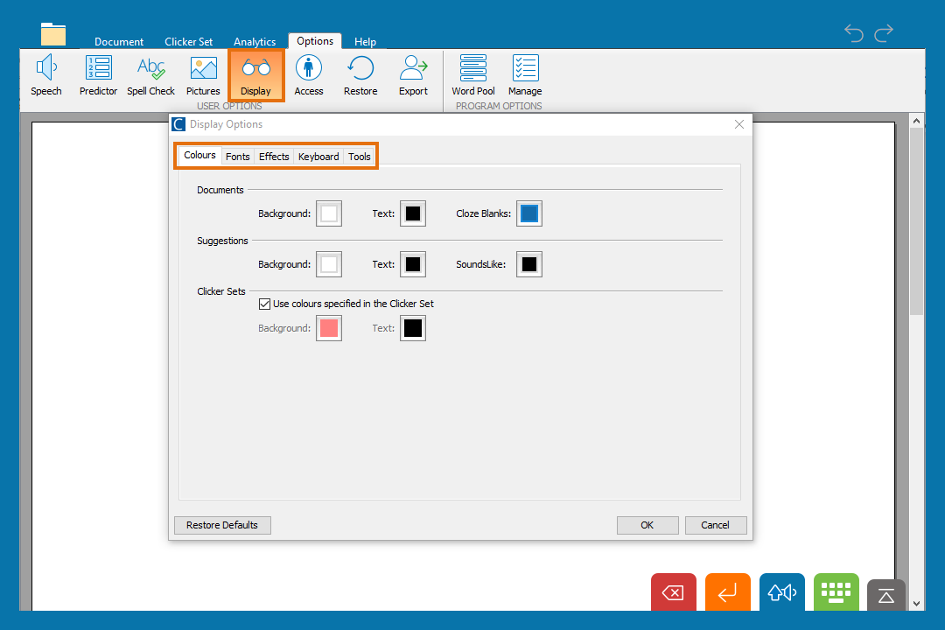Open the Word Pool manager
Screen dimensions: 945x630
(x=473, y=75)
